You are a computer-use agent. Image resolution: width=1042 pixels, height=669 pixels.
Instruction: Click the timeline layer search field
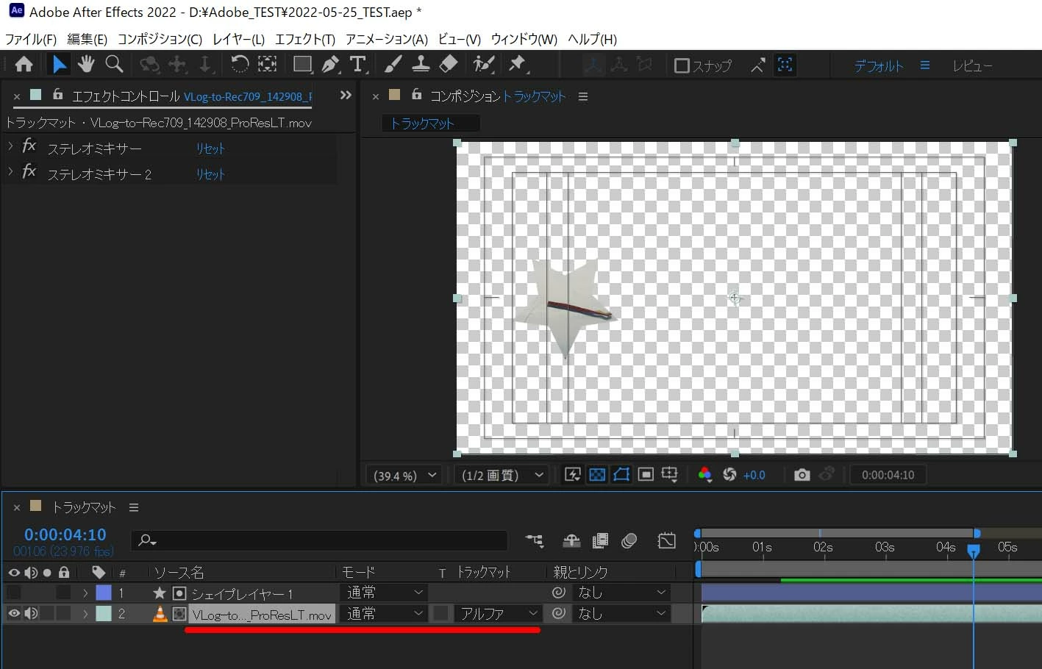tap(320, 540)
